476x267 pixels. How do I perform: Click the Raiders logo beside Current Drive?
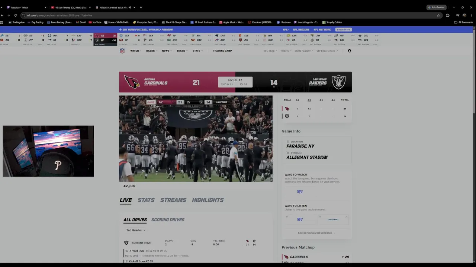pos(126,243)
